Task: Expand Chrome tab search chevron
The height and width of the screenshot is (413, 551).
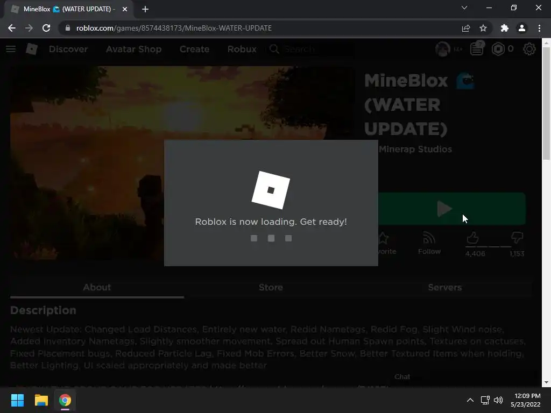Action: [x=464, y=8]
